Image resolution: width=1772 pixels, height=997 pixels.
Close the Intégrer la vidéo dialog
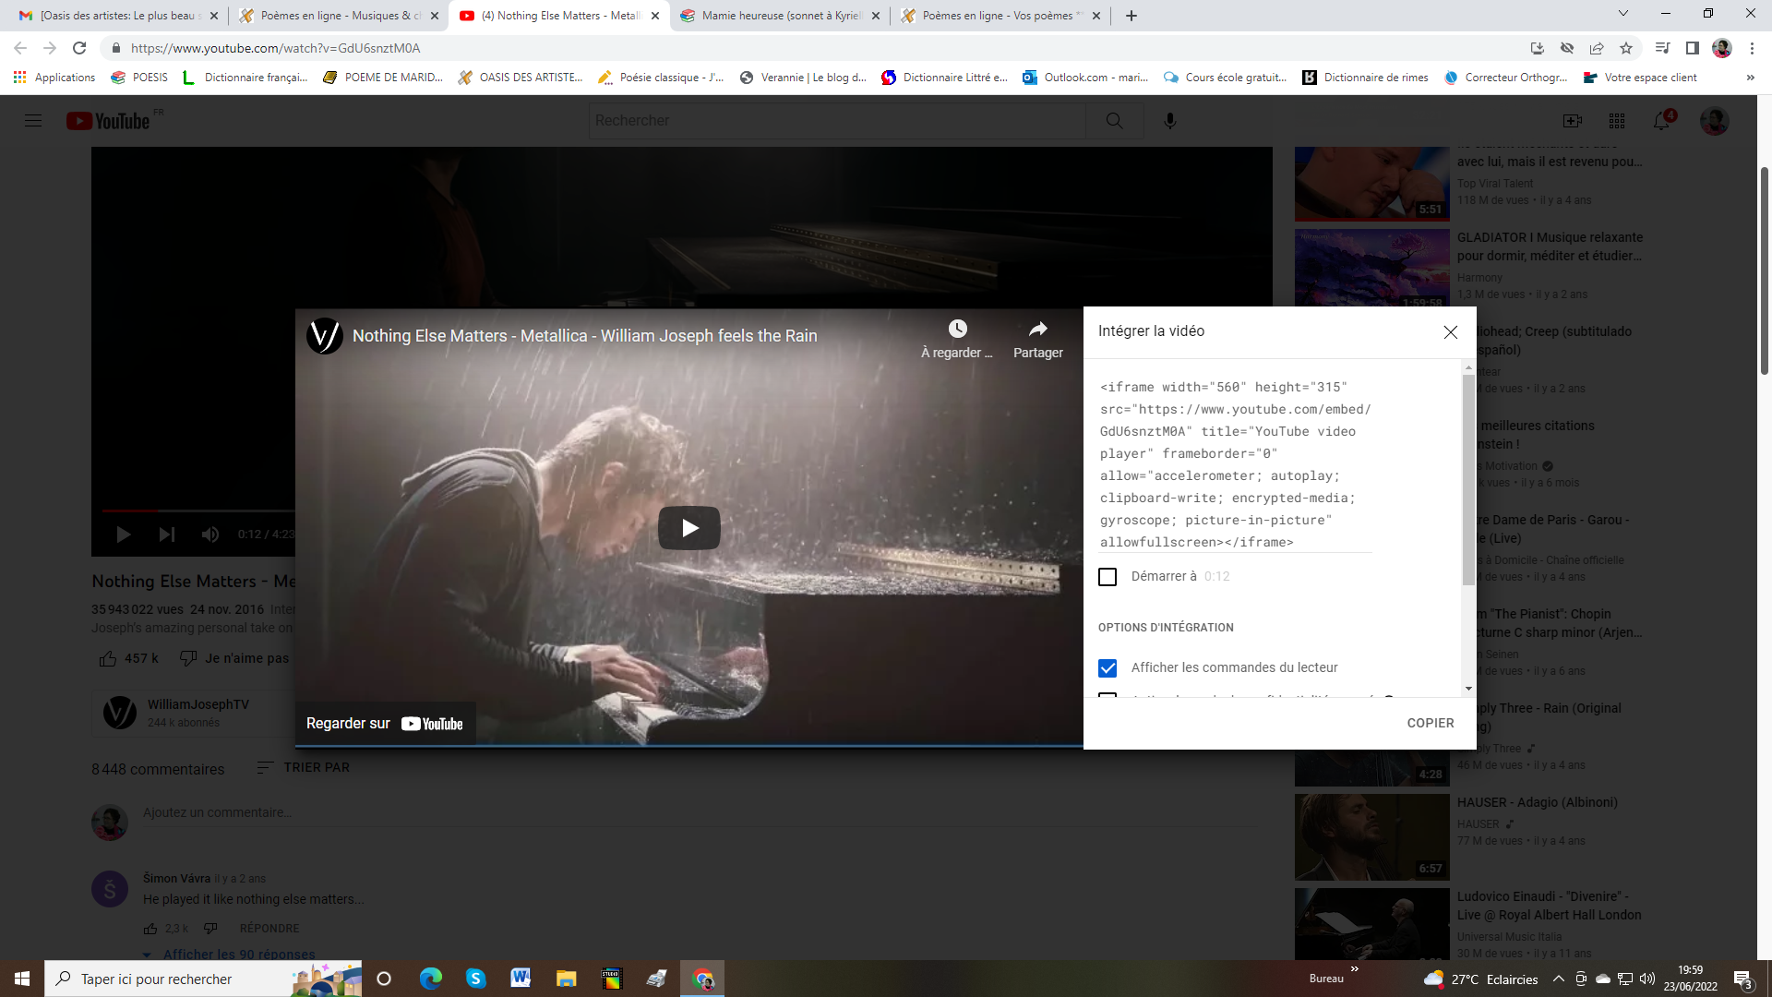1450,332
